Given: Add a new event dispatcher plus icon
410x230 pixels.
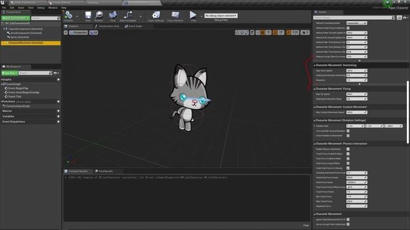Looking at the screenshot, I should coord(58,121).
